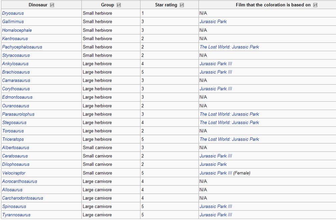Follow Jurassic Park III link in Ankylosaurus row
This screenshot has width=336, height=222.
pos(216,64)
